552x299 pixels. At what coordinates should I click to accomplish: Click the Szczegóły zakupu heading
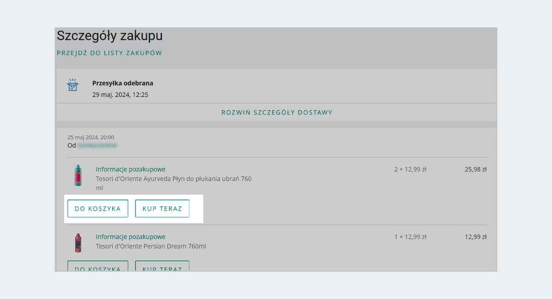(x=109, y=36)
